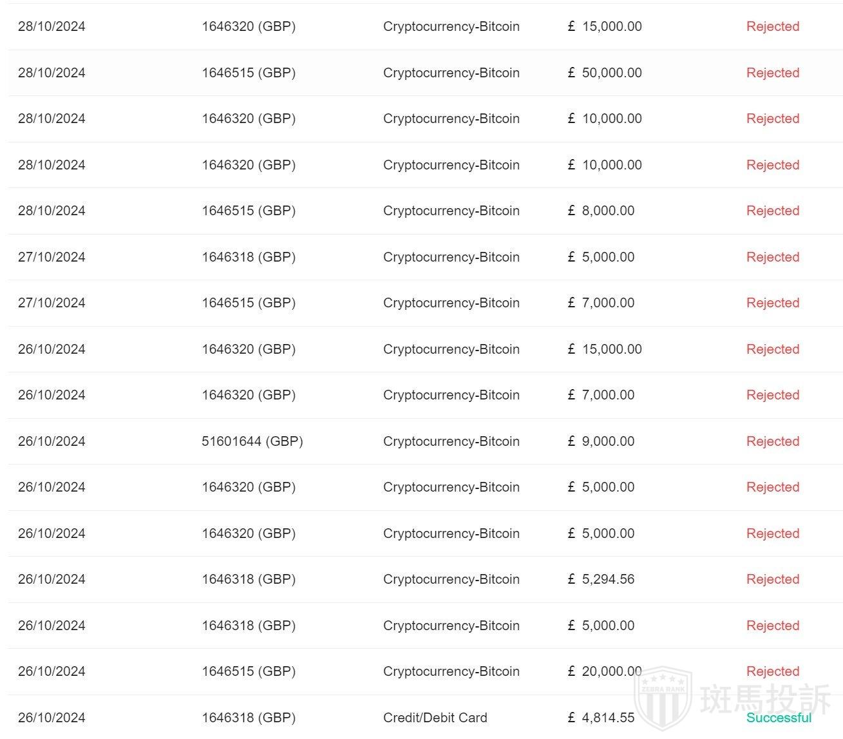Click the green Successful status
Viewport: 843px width, 739px height.
tap(779, 718)
